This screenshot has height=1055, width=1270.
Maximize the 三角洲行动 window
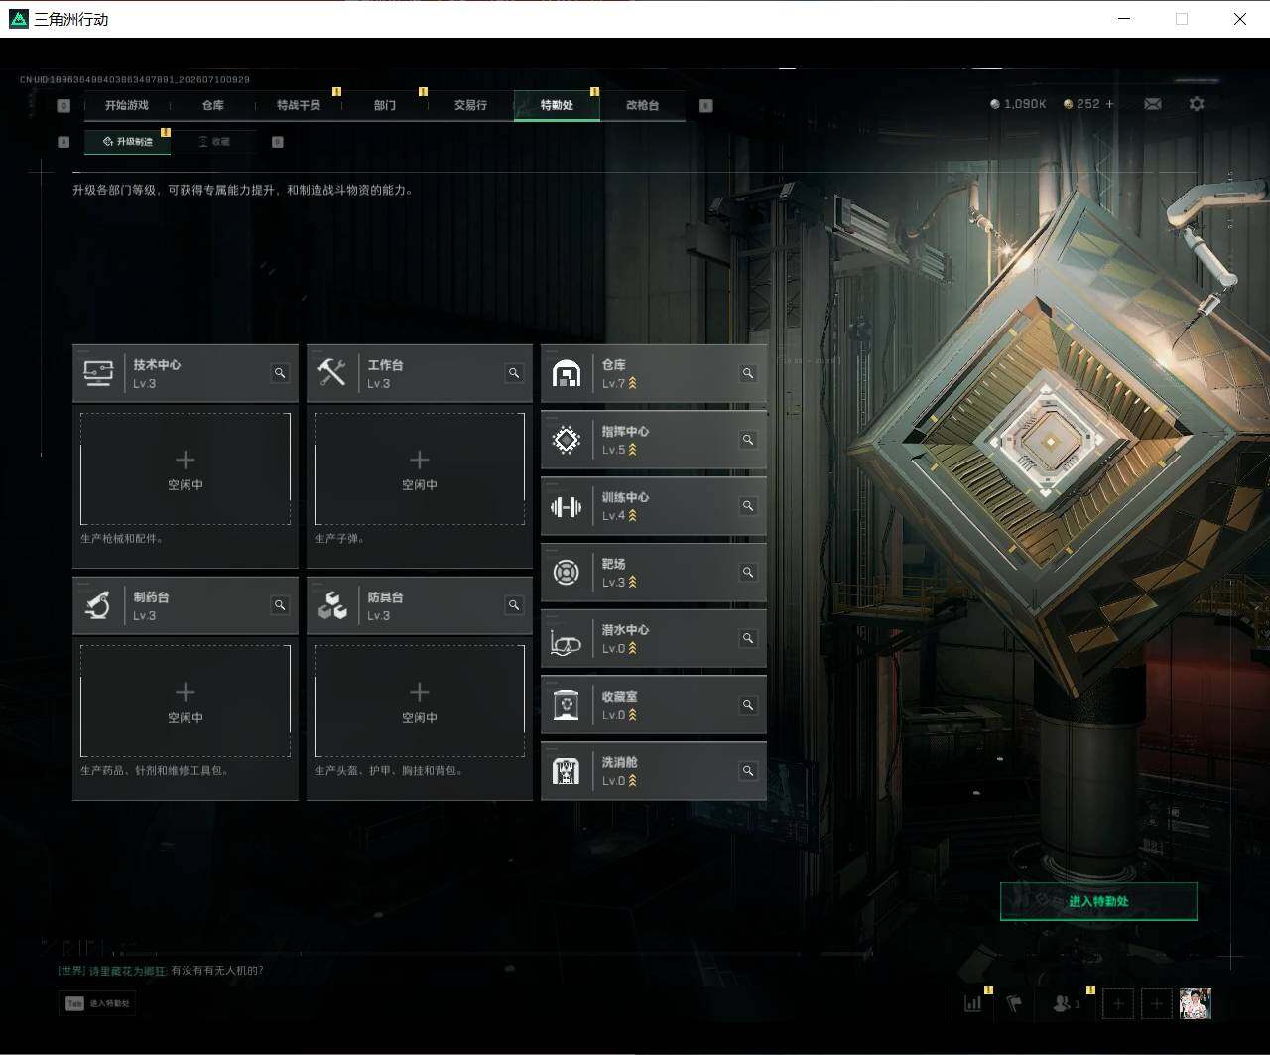coord(1182,19)
